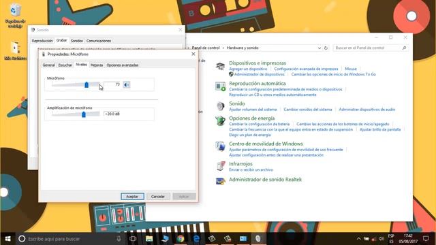Click the Aplicar button
This screenshot has width=436, height=245.
(x=184, y=197)
